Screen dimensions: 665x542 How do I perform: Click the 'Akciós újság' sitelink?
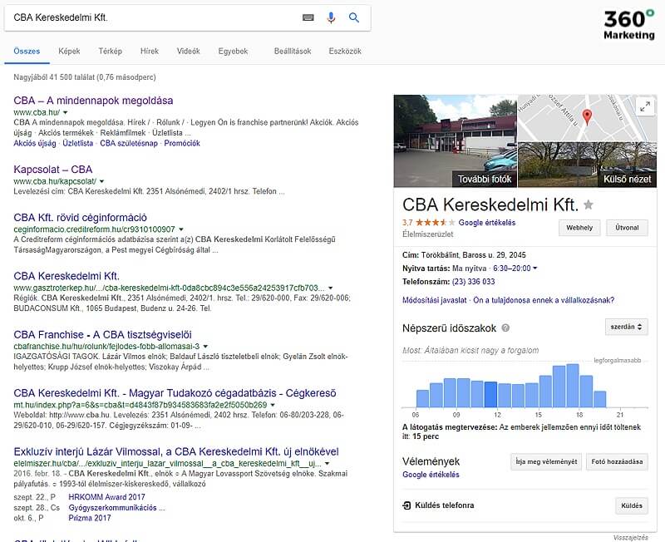pos(35,143)
